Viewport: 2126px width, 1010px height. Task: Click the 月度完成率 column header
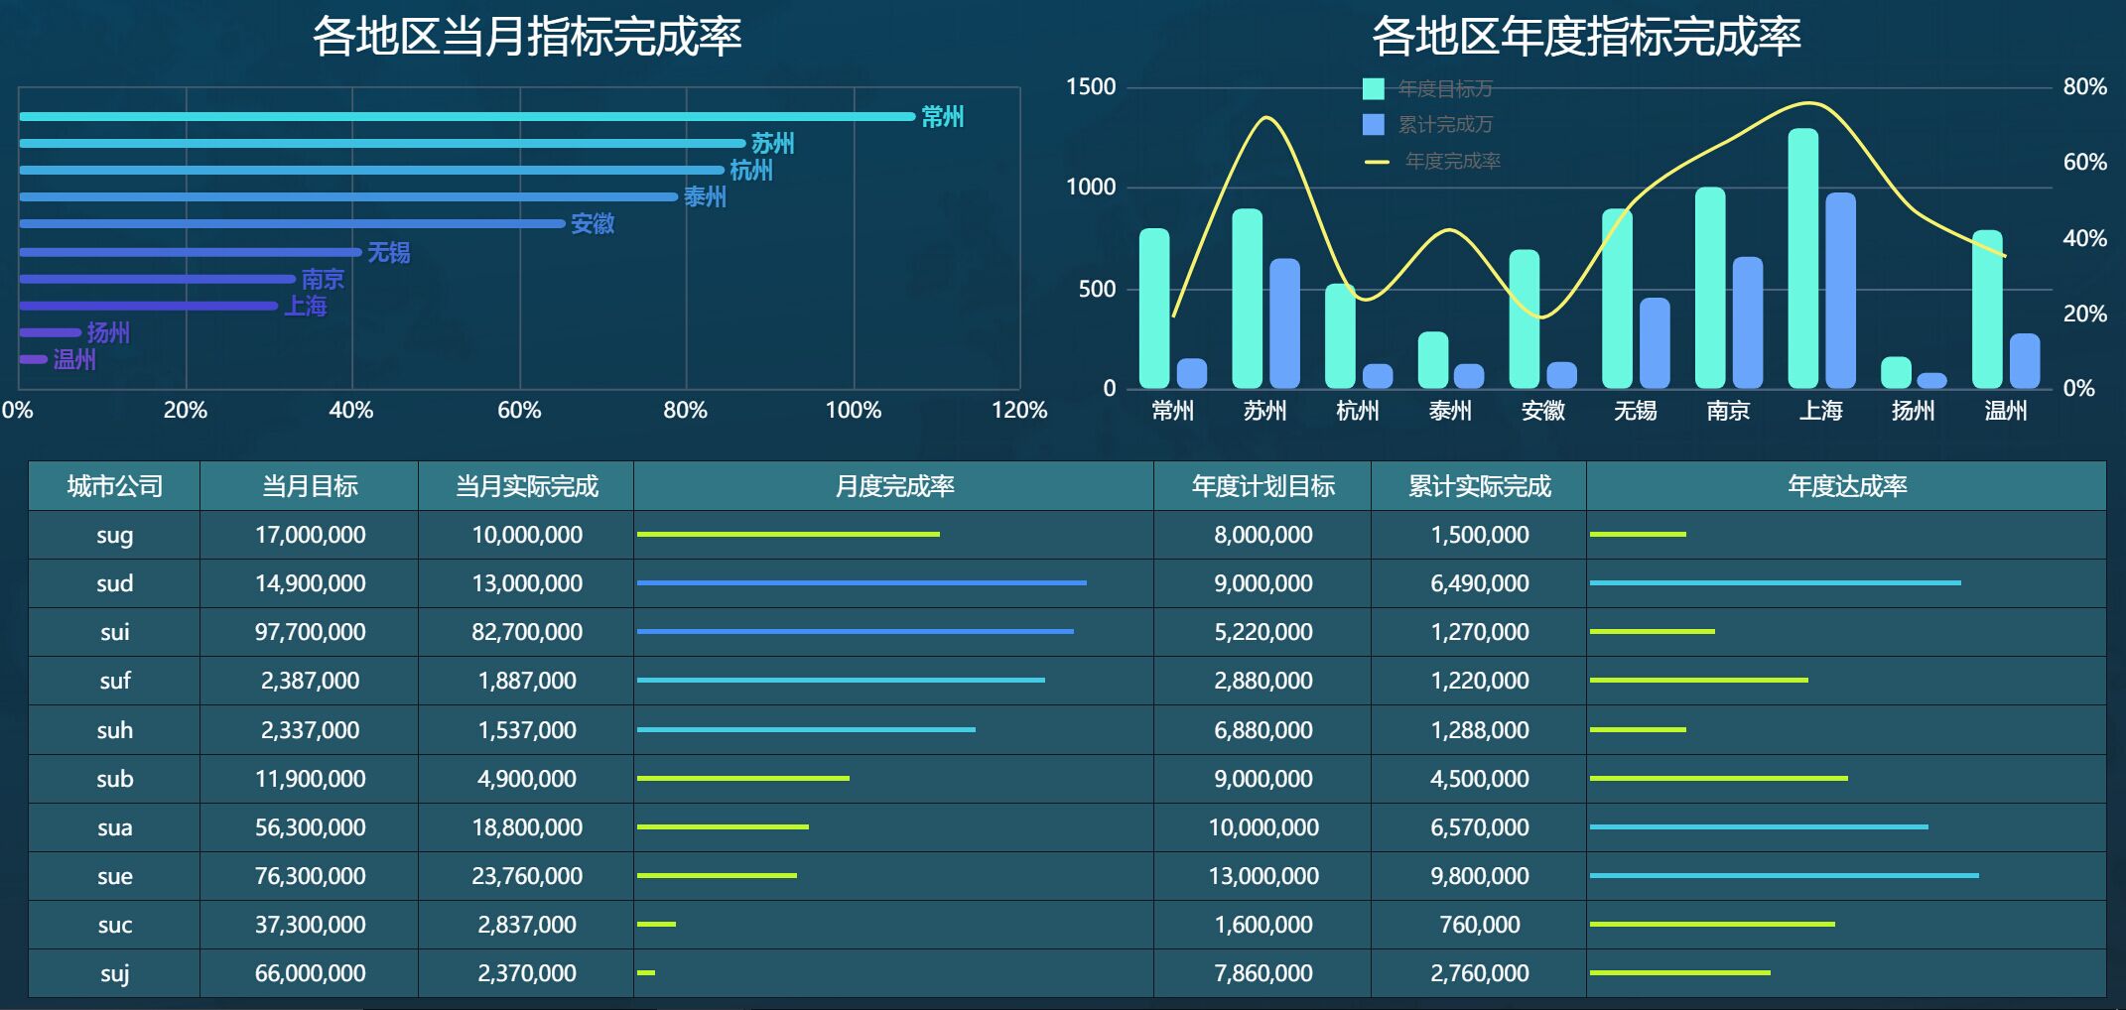tap(890, 485)
